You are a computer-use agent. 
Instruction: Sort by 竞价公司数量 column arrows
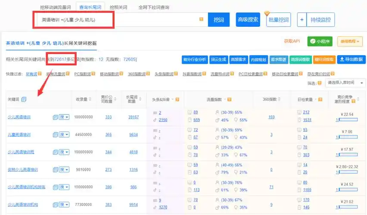click(x=115, y=99)
